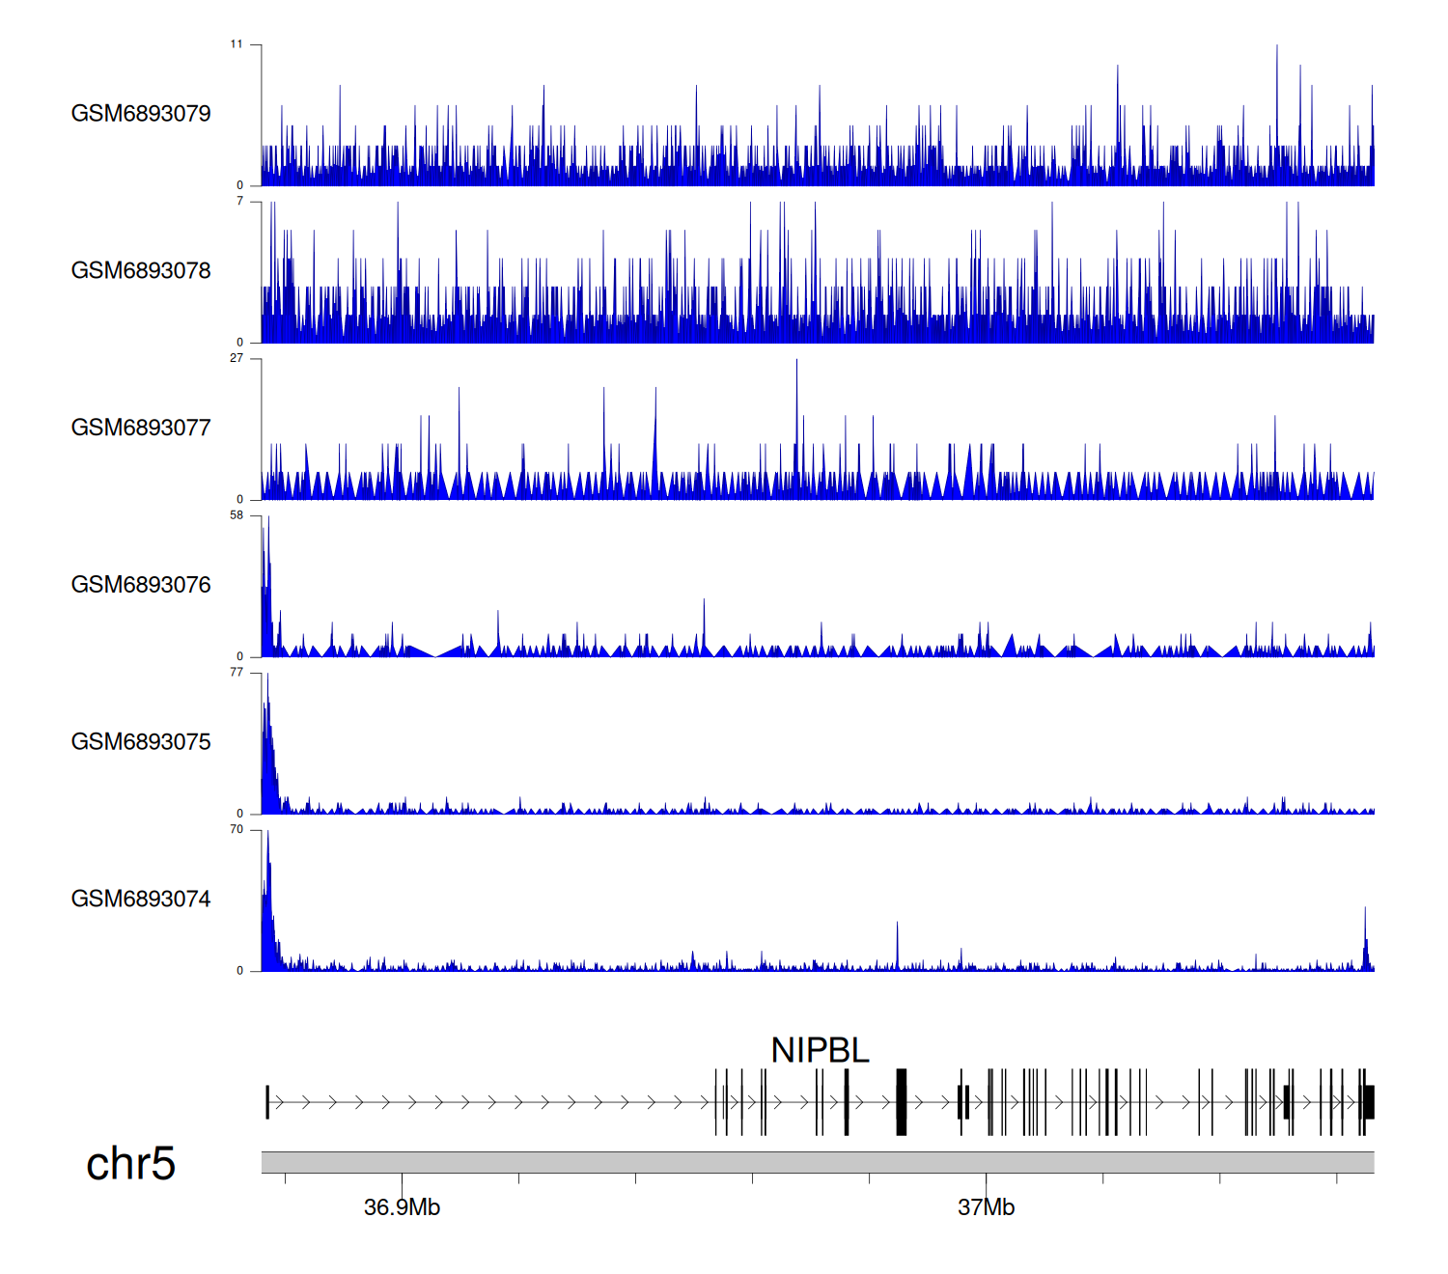Click the first NIPBL exon at gene start
The width and height of the screenshot is (1448, 1274).
[x=267, y=1102]
